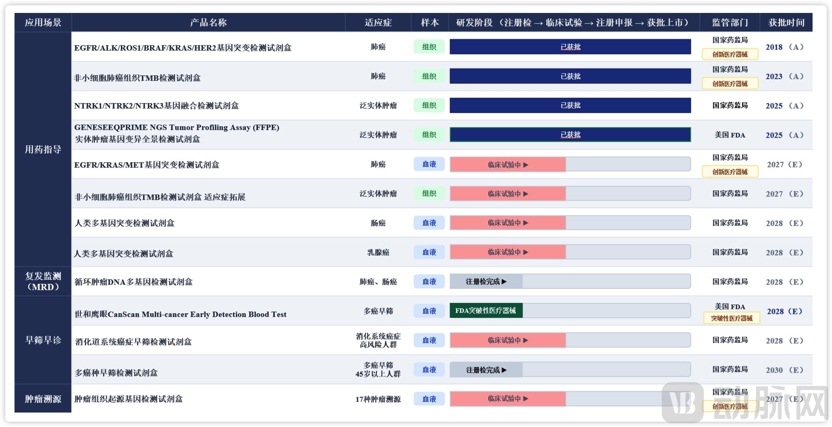Select the 早筛早诊 category cell
This screenshot has width=832, height=427.
pyautogui.click(x=43, y=340)
